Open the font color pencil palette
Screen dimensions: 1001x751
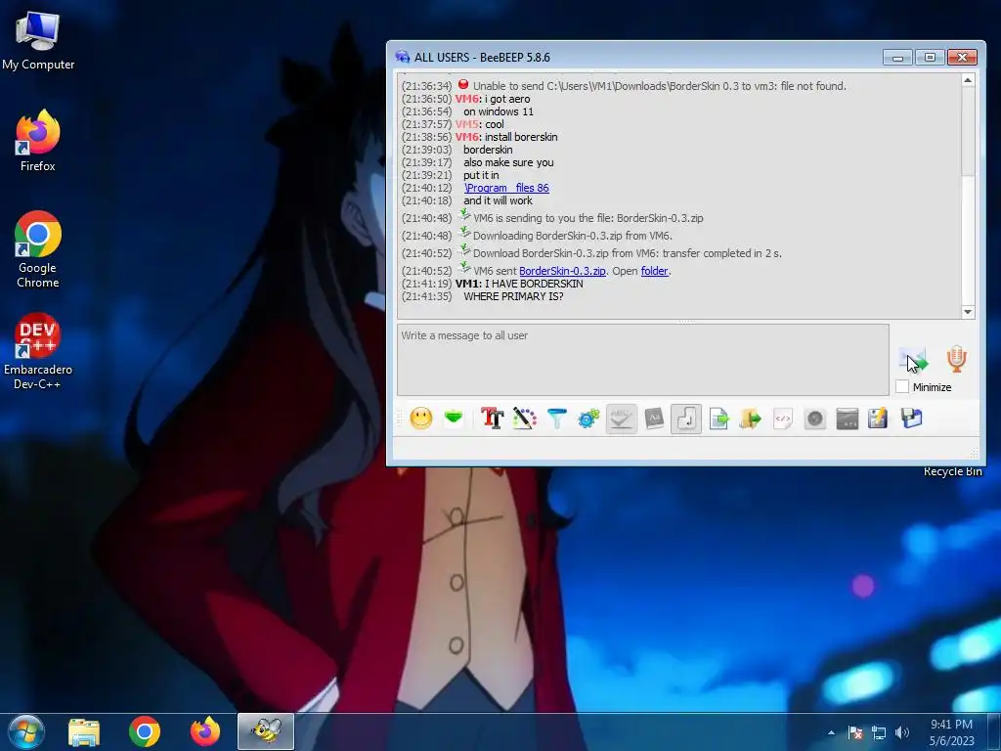pyautogui.click(x=524, y=419)
